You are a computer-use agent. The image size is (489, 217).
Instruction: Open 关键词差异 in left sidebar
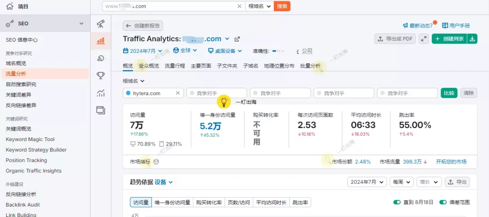(x=19, y=95)
